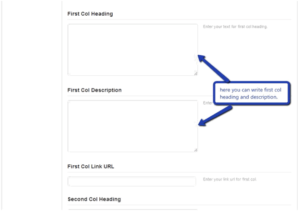This screenshot has height=211, width=300.
Task: Click divider line under Second Col Heading label
Action: (179, 205)
